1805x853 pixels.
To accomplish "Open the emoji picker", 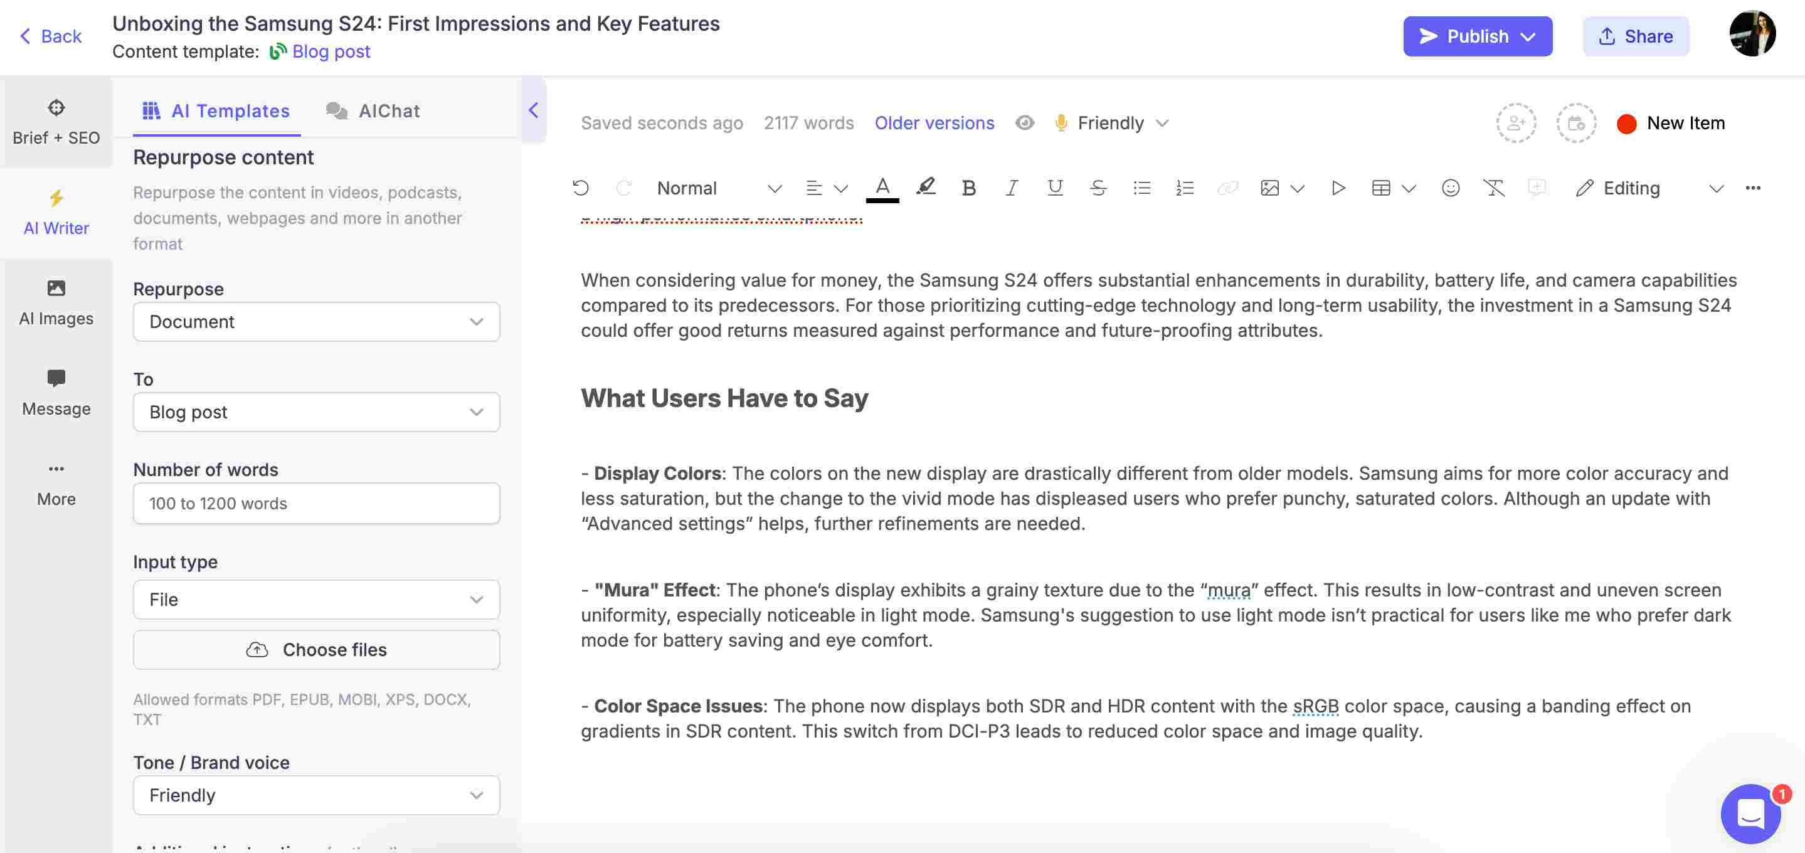I will pyautogui.click(x=1451, y=188).
